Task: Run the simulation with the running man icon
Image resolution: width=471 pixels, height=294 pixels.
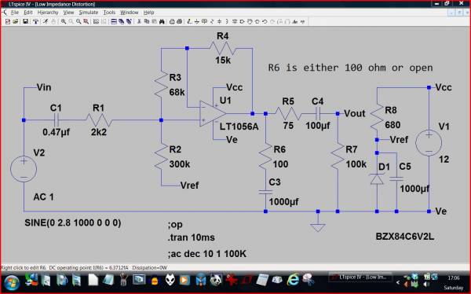Action: 46,22
